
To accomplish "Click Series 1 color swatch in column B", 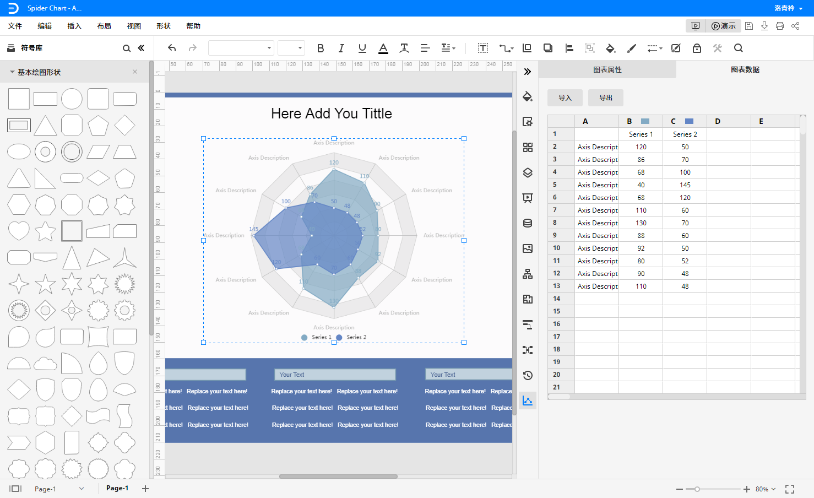I will coord(645,121).
